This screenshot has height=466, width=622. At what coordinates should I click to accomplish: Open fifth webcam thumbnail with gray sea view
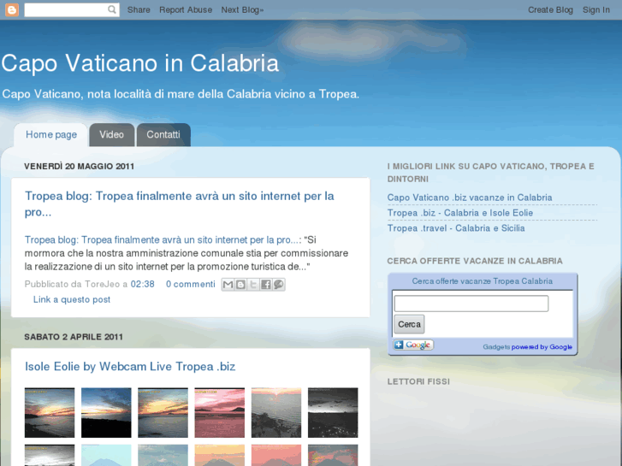[276, 413]
